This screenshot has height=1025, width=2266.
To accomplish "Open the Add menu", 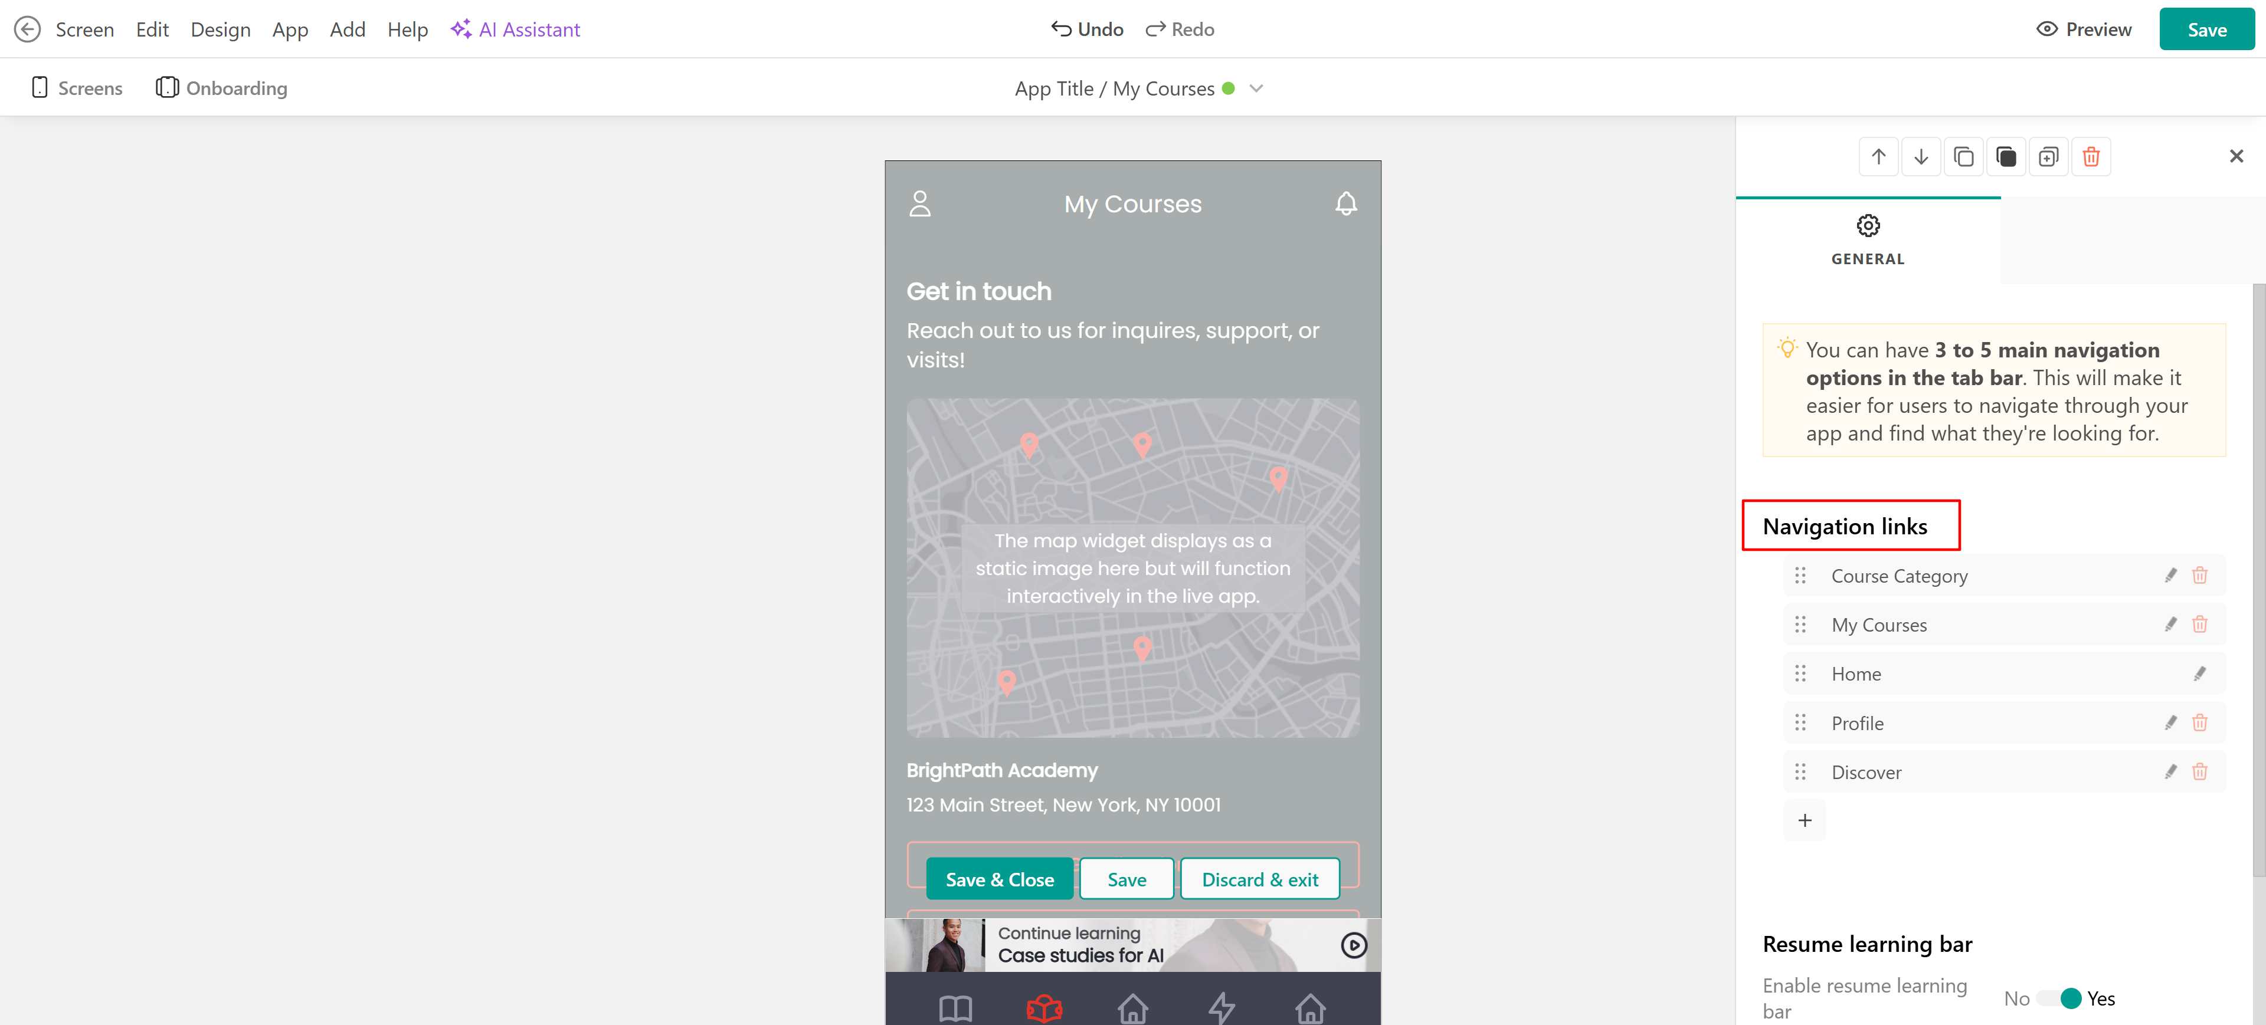I will coord(348,29).
